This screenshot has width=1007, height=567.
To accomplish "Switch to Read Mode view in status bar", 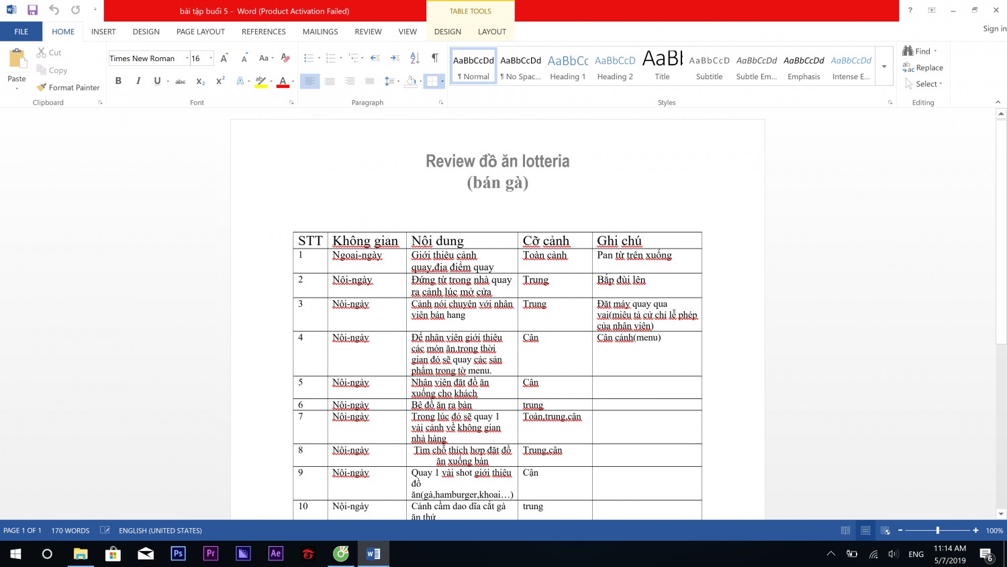I will [x=845, y=531].
